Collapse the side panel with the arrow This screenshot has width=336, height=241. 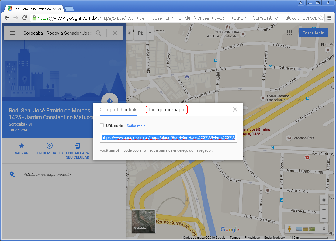point(129,33)
